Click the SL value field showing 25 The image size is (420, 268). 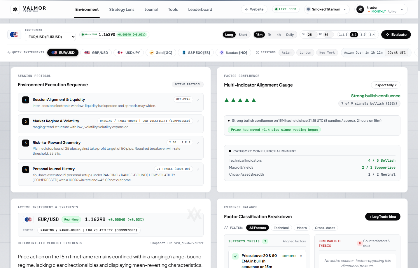coord(311,35)
